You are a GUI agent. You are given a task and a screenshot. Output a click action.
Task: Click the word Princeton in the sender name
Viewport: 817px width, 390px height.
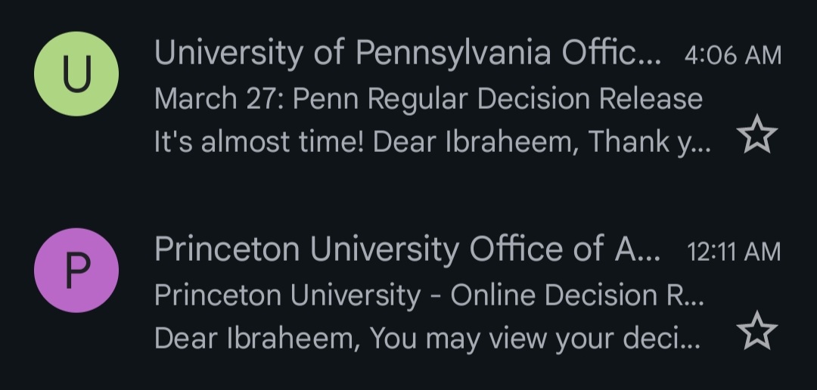(x=227, y=249)
